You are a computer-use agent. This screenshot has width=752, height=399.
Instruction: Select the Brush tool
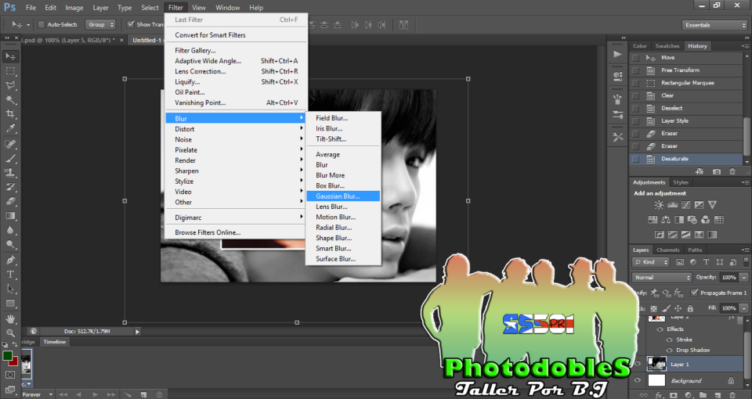tap(10, 159)
